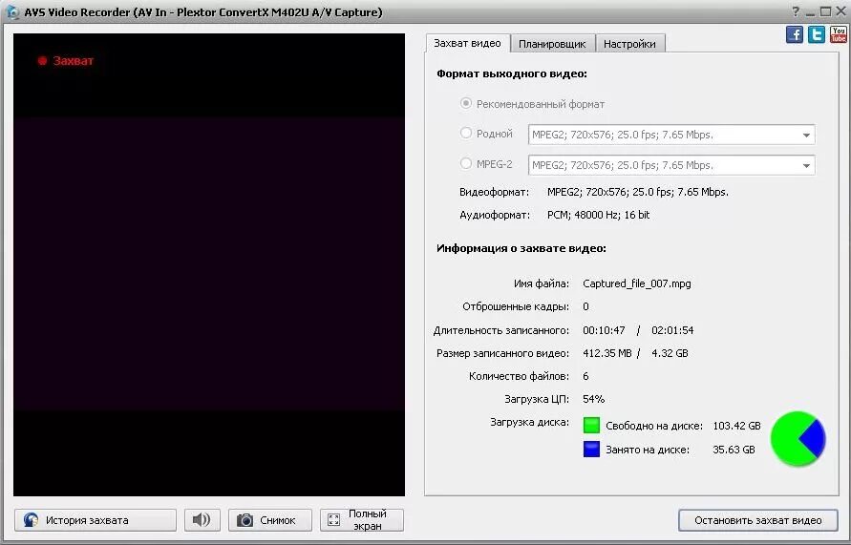Switch to the Настройки tab
The height and width of the screenshot is (545, 851).
click(x=629, y=44)
